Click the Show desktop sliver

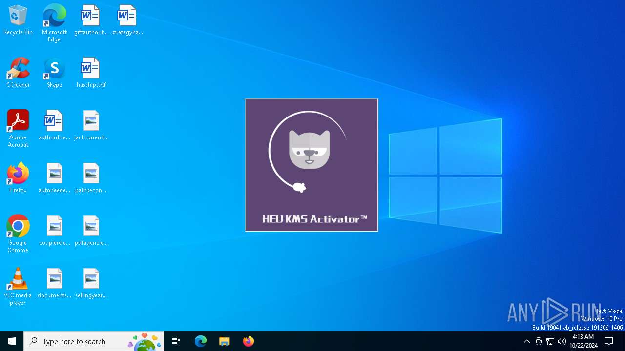click(624, 341)
